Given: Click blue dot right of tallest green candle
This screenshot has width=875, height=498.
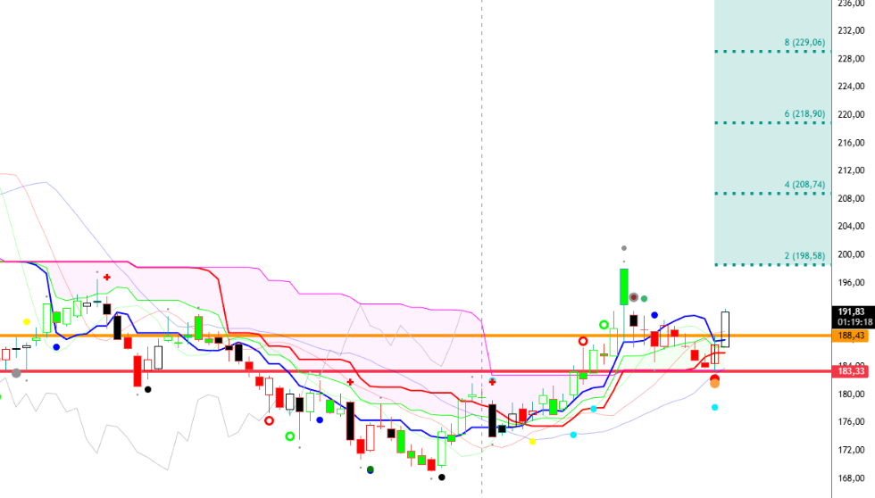Looking at the screenshot, I should click(x=654, y=315).
